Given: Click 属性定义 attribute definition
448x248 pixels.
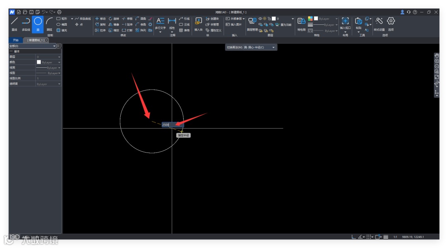Looking at the screenshot, I should (214, 30).
